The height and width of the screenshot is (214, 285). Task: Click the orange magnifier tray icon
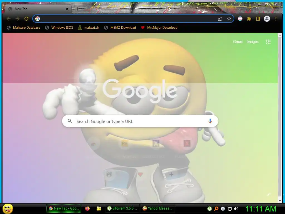216,208
